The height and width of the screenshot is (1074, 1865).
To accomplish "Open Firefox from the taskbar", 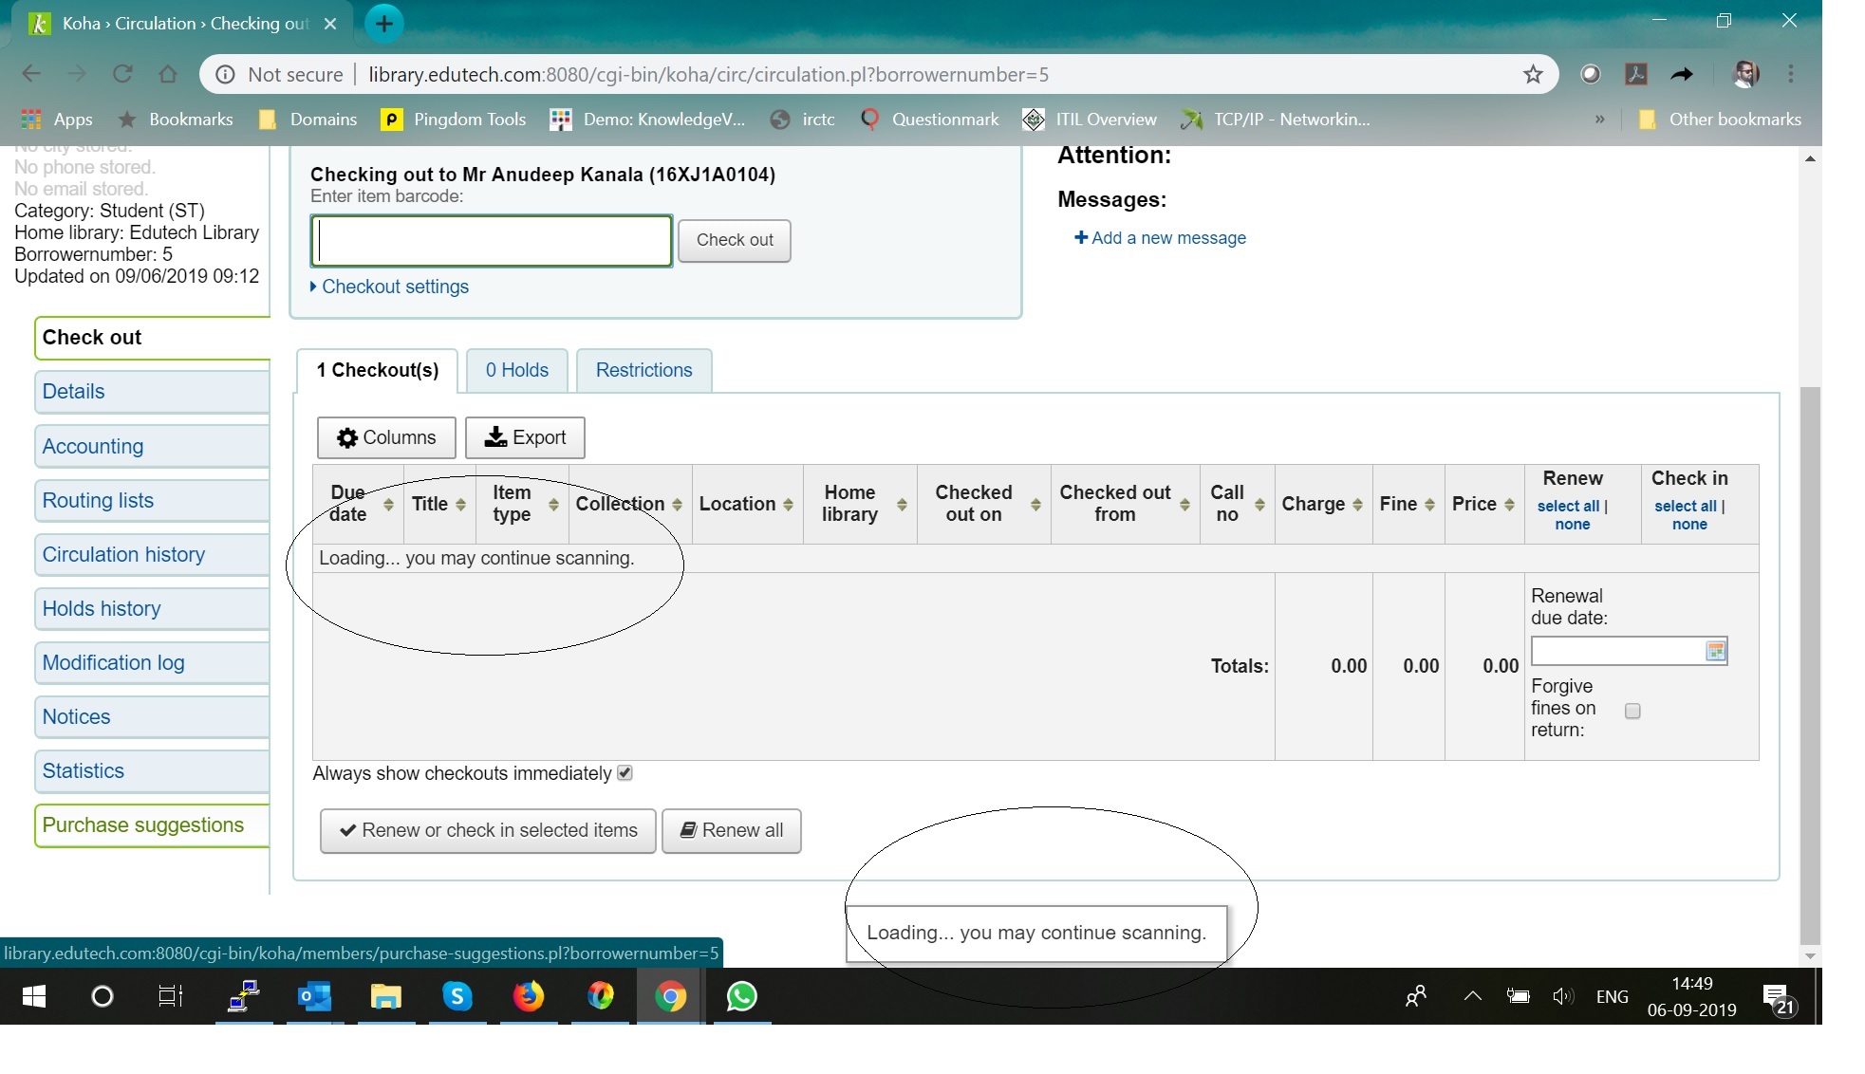I will pyautogui.click(x=528, y=996).
